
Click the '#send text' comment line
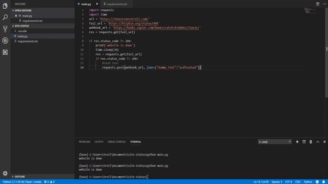click(110, 63)
